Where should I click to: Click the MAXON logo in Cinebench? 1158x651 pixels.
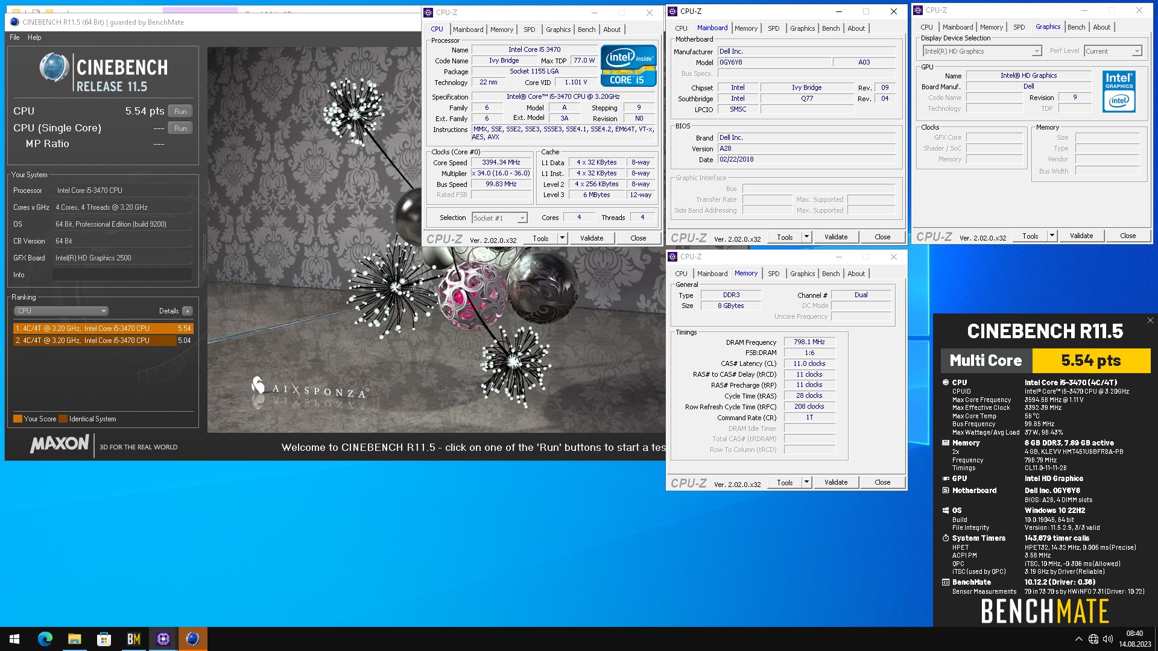[x=59, y=445]
